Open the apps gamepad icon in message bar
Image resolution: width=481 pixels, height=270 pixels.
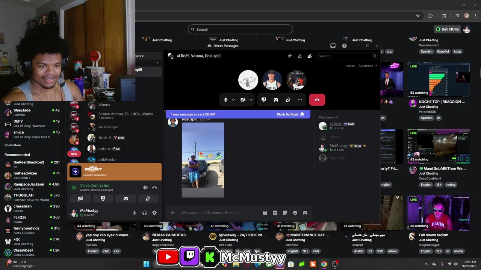click(305, 213)
